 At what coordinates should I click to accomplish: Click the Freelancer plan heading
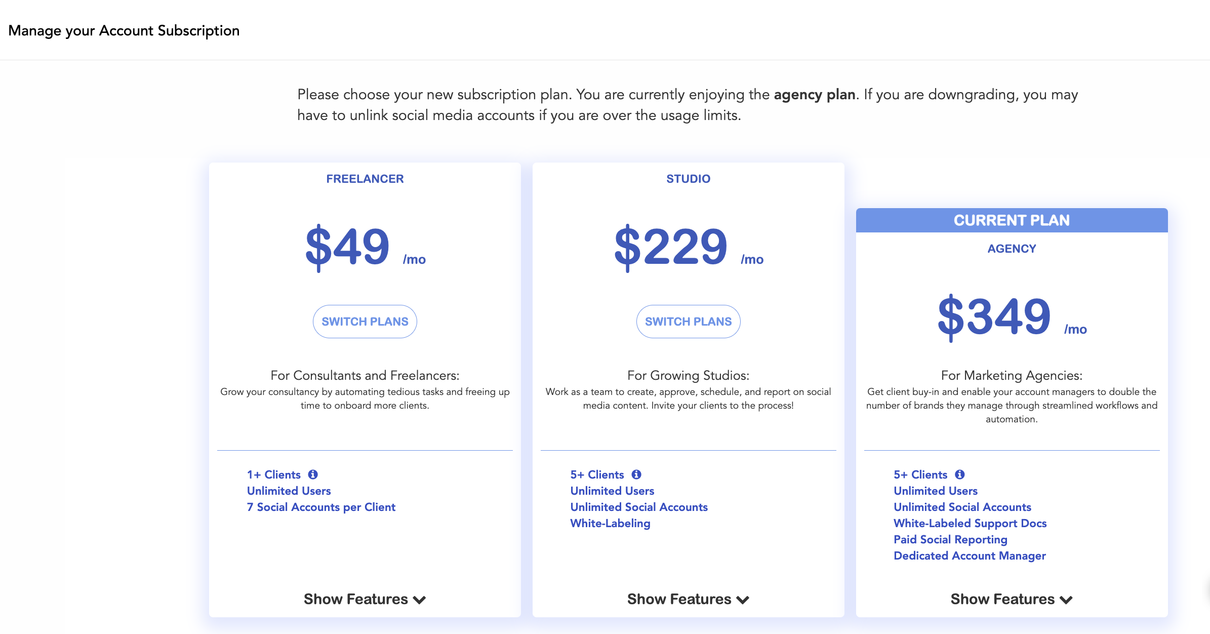tap(365, 179)
